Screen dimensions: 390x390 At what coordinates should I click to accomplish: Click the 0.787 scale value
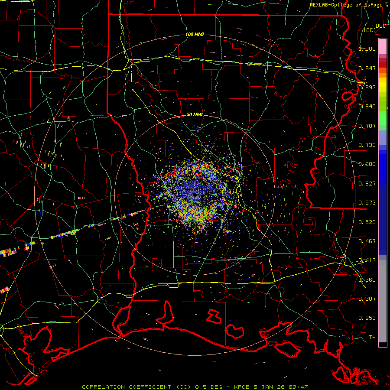tap(367, 126)
